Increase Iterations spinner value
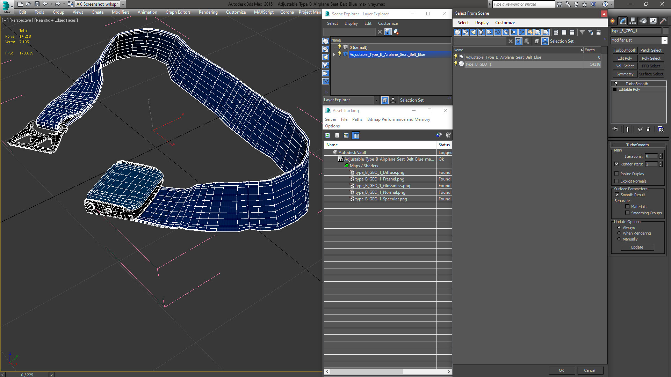Image resolution: width=671 pixels, height=377 pixels. 660,155
